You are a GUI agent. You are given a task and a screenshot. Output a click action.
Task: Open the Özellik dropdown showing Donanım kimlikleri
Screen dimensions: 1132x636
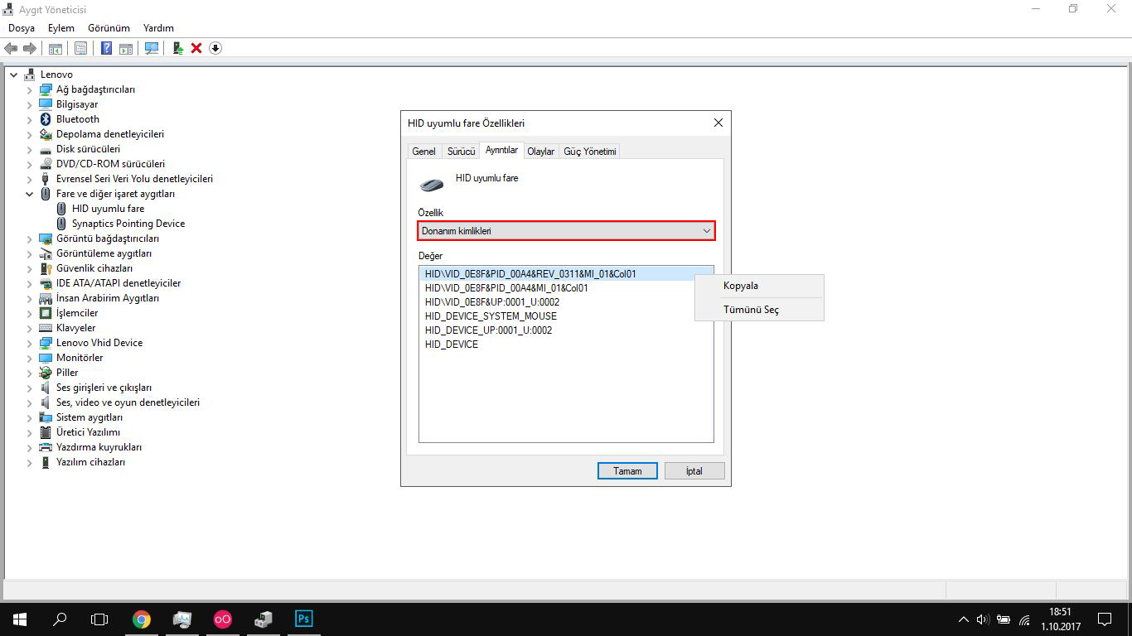click(566, 231)
